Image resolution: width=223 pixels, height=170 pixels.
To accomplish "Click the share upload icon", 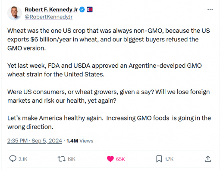I will (208, 159).
